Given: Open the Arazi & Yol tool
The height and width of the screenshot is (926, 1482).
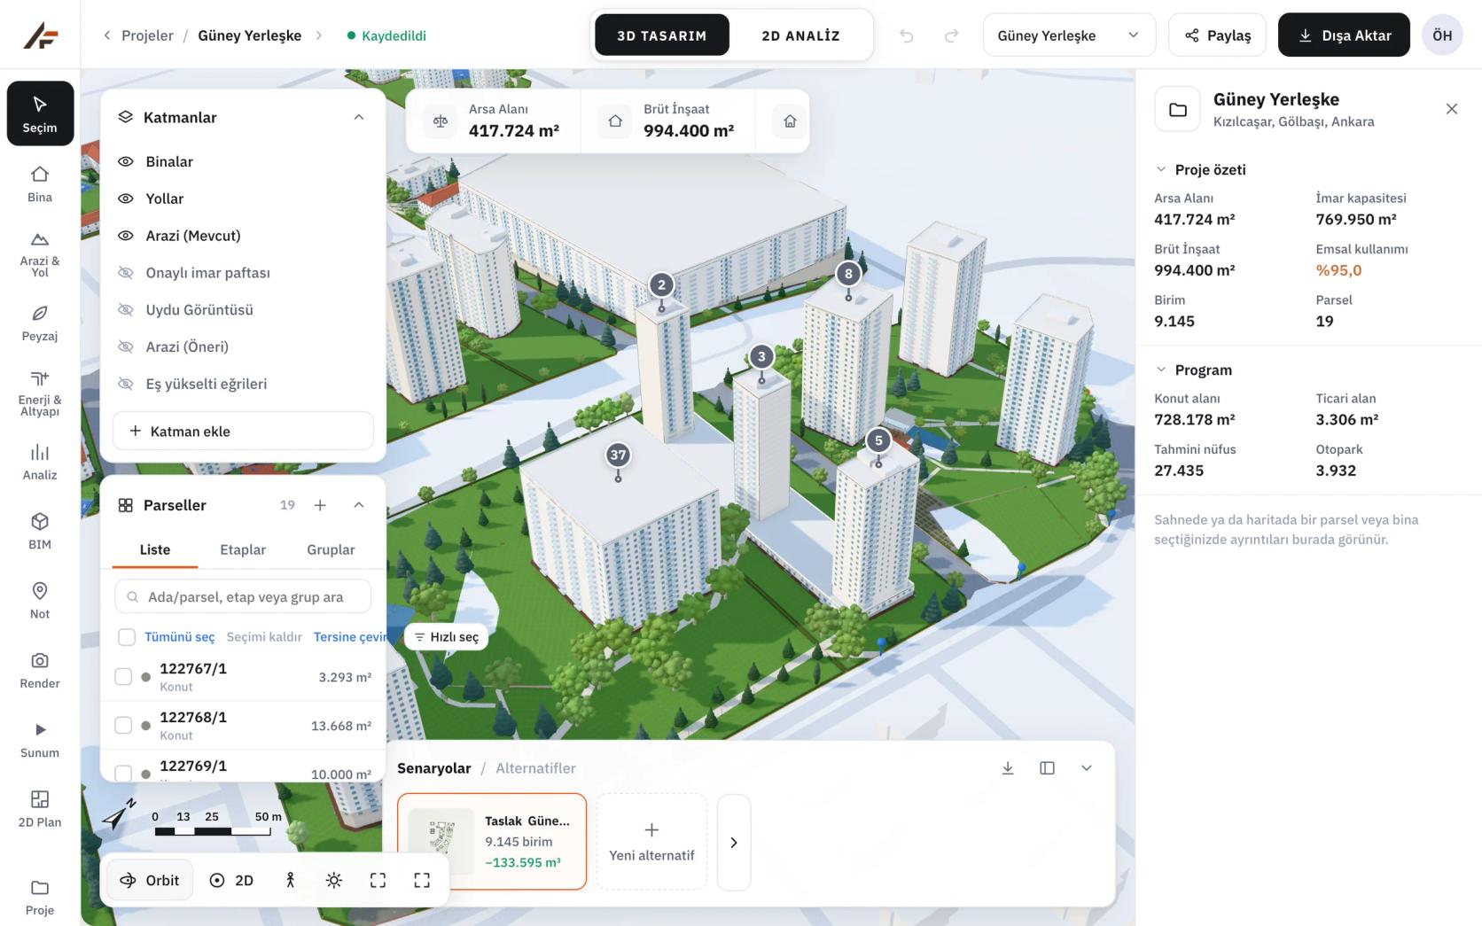Looking at the screenshot, I should pos(40,253).
